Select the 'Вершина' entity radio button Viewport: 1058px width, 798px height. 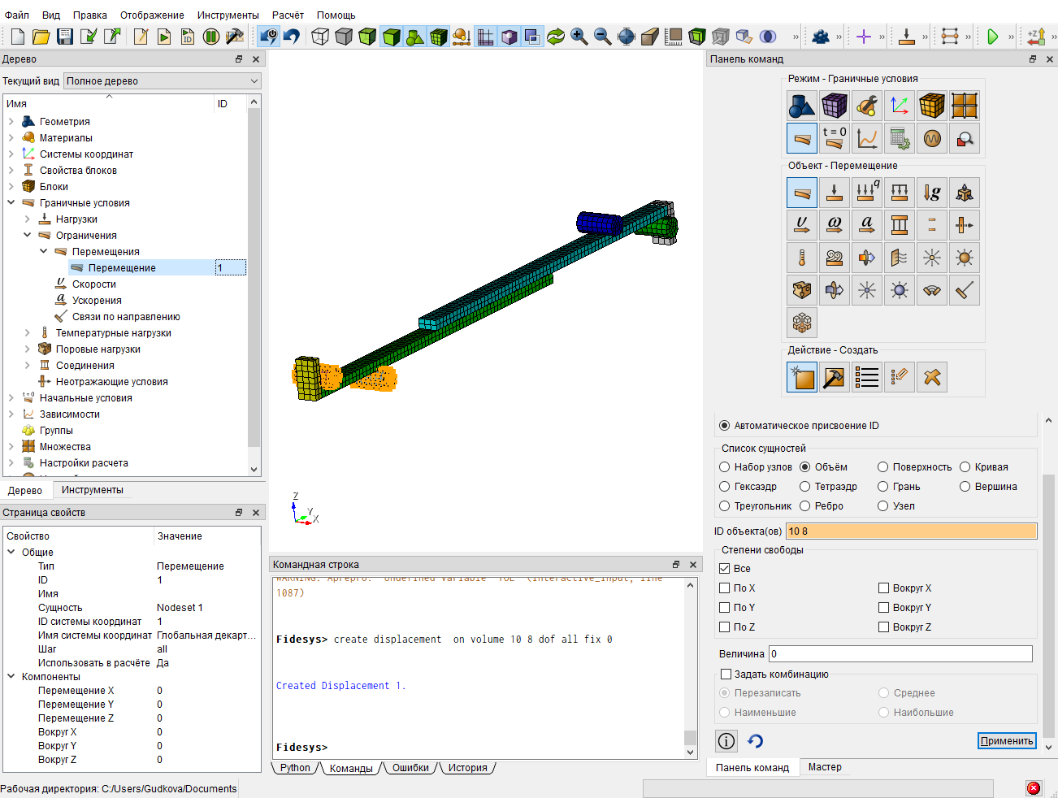pos(965,487)
